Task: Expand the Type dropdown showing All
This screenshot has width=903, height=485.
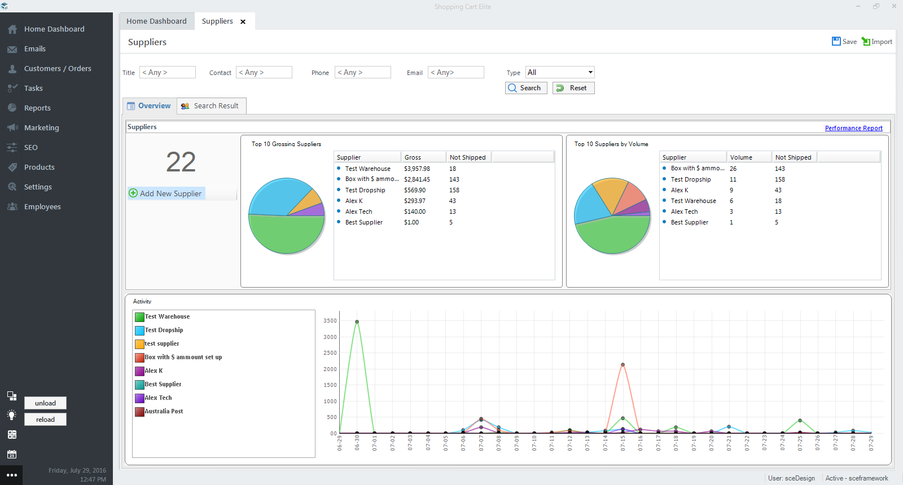Action: tap(560, 72)
